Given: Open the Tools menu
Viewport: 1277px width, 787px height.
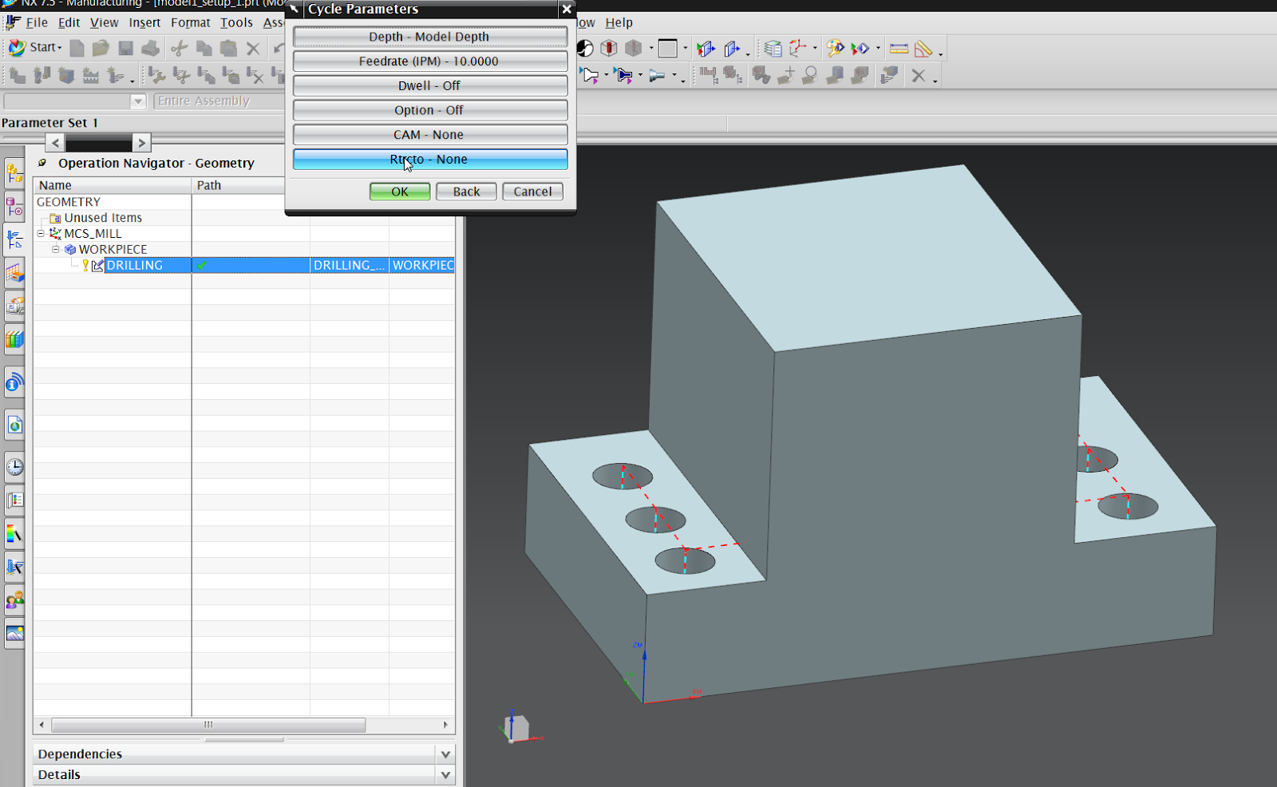Looking at the screenshot, I should (236, 22).
